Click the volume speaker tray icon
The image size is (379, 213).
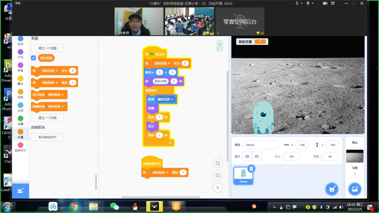click(x=341, y=207)
